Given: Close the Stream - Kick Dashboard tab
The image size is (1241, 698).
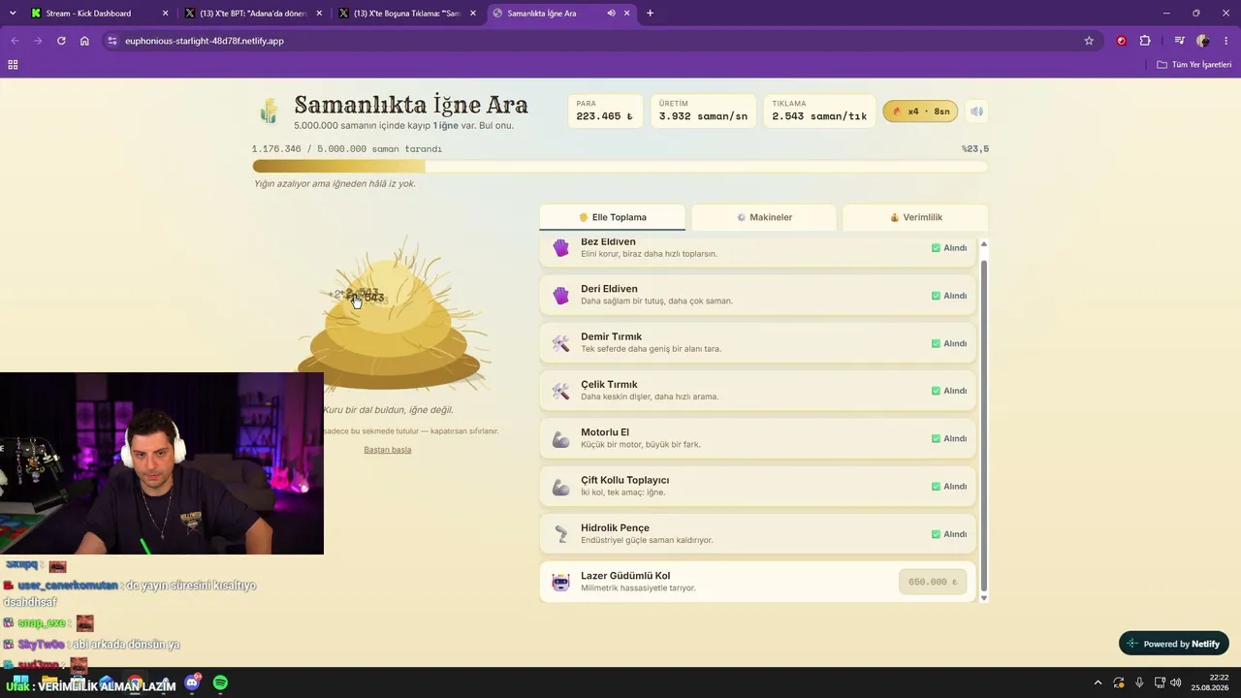Looking at the screenshot, I should click(x=165, y=14).
